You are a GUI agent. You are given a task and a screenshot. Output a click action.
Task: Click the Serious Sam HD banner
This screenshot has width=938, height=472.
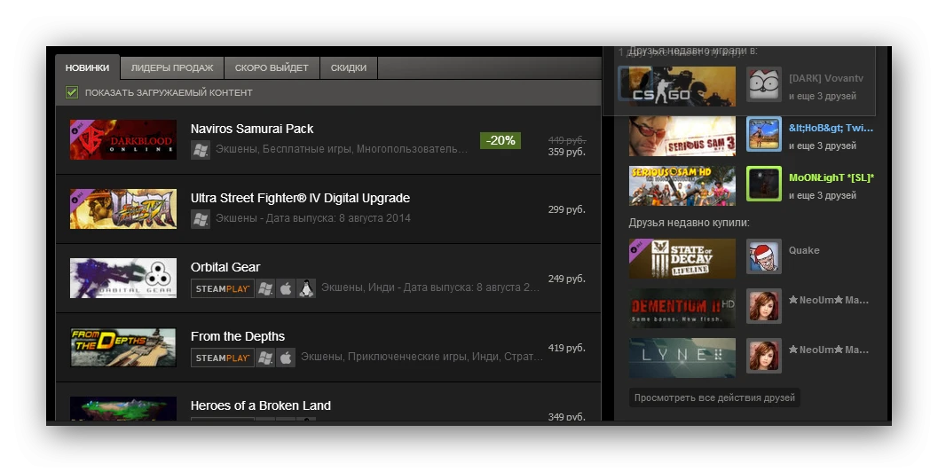pos(682,185)
